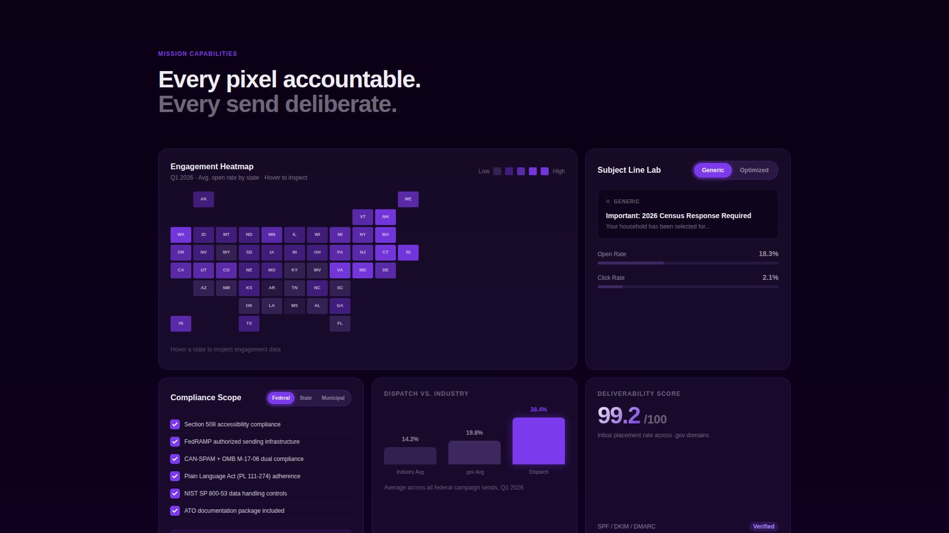Select the ME state tile

(x=408, y=199)
